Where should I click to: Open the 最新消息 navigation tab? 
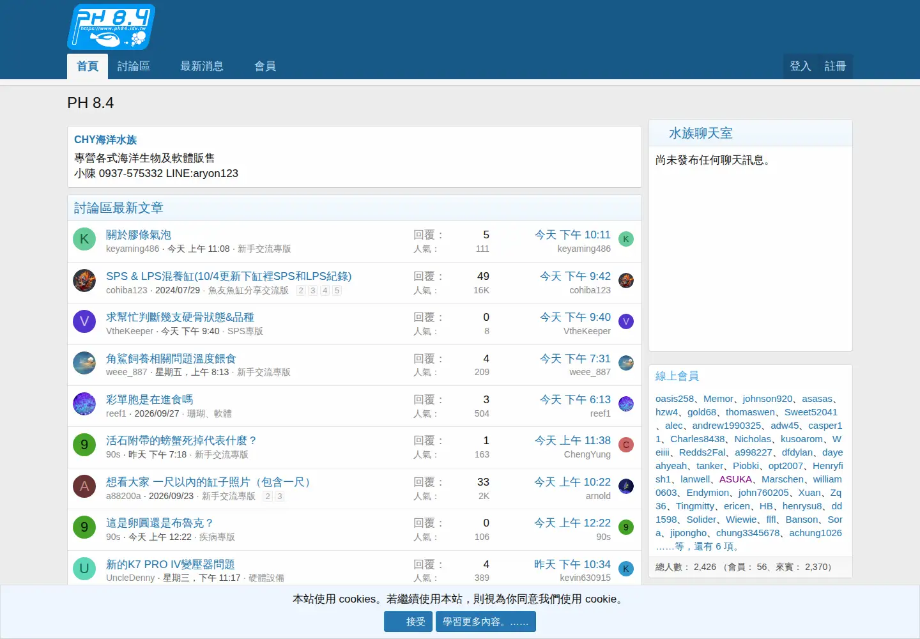[202, 66]
